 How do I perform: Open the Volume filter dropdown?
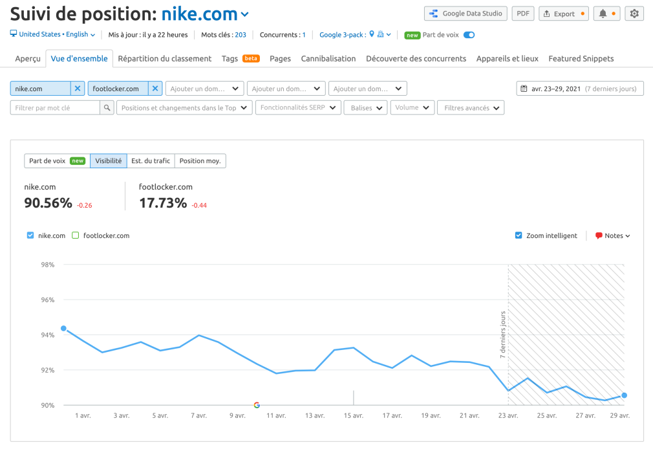[412, 107]
